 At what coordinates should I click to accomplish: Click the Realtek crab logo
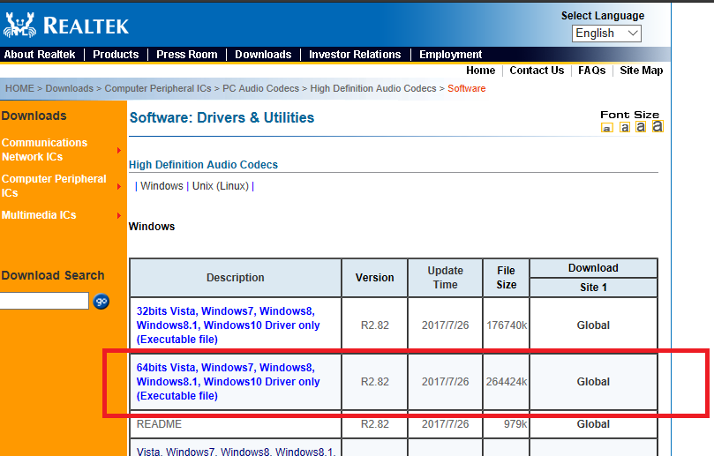point(19,25)
